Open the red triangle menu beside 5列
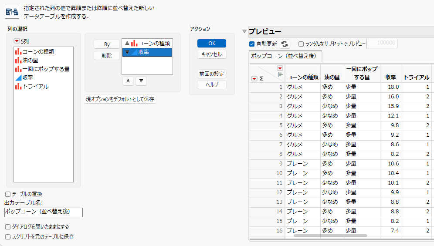 coord(17,41)
